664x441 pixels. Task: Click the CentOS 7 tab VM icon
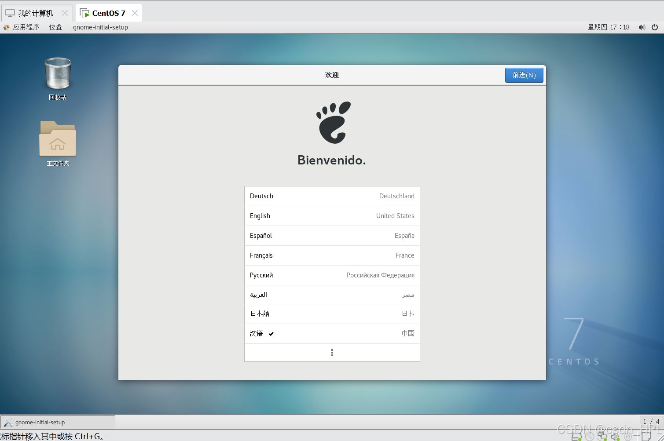[84, 13]
